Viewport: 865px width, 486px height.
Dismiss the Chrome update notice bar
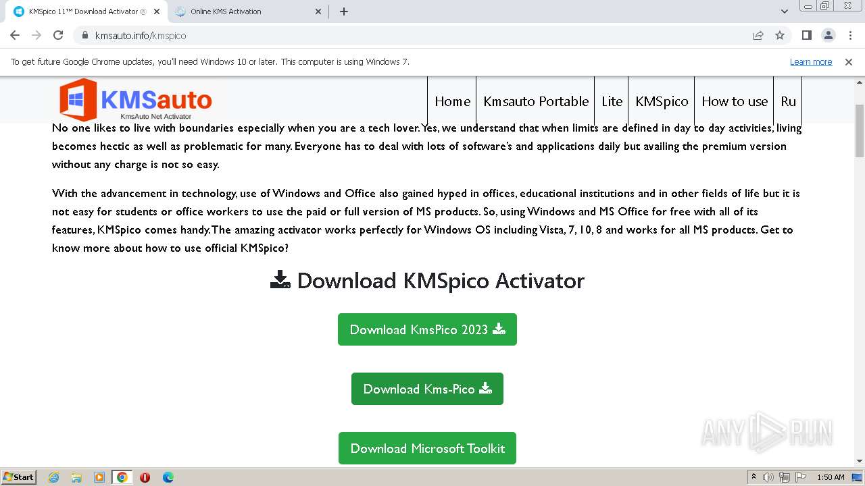pos(849,62)
